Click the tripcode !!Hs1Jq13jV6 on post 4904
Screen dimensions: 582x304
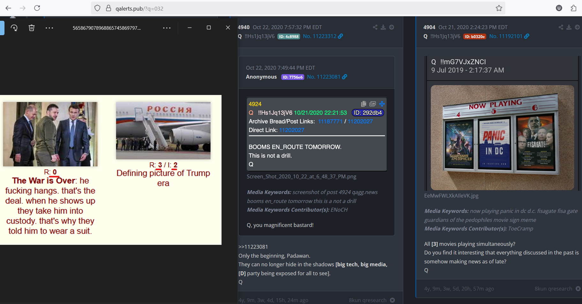pyautogui.click(x=445, y=36)
